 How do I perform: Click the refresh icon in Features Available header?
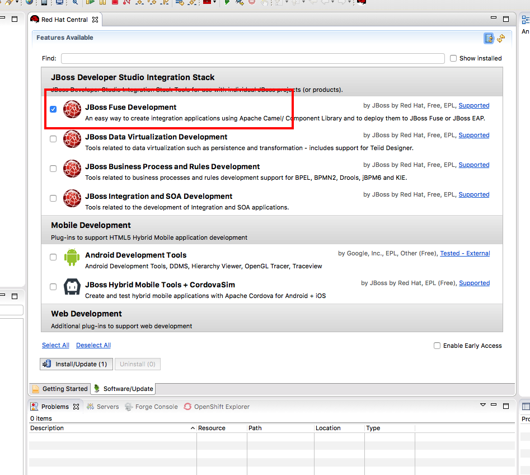[x=501, y=38]
